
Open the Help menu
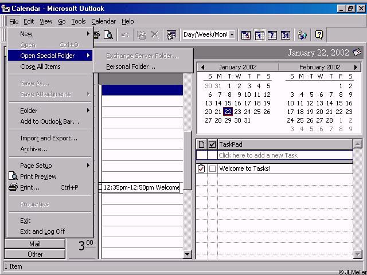(127, 22)
